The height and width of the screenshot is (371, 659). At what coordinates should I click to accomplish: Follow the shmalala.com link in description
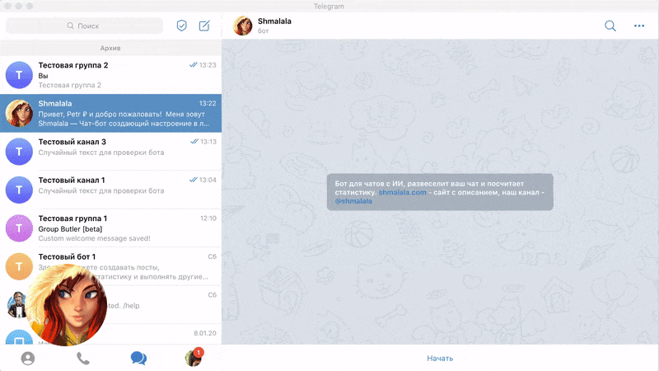tap(402, 192)
